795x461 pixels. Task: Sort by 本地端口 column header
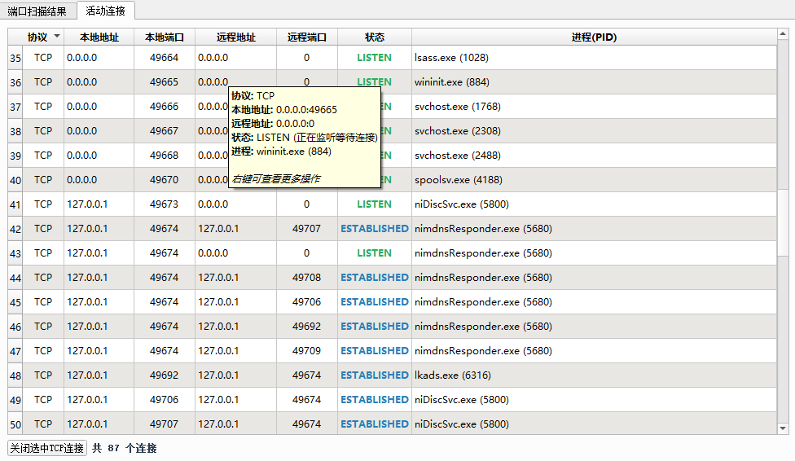click(x=165, y=37)
